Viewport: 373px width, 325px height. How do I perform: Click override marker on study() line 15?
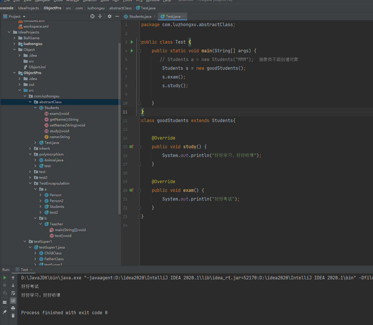[131, 147]
